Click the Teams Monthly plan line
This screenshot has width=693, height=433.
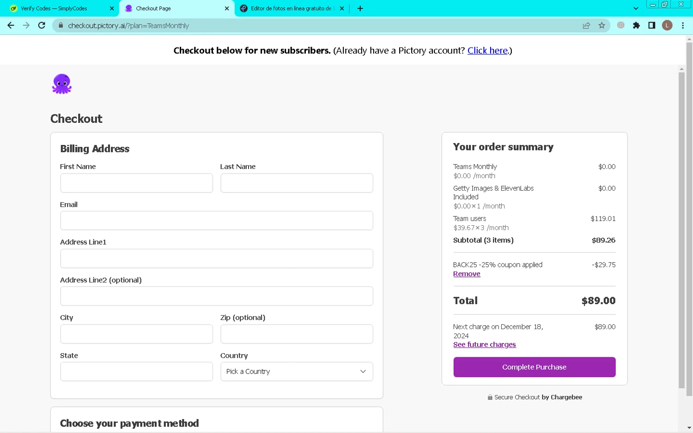tap(475, 167)
